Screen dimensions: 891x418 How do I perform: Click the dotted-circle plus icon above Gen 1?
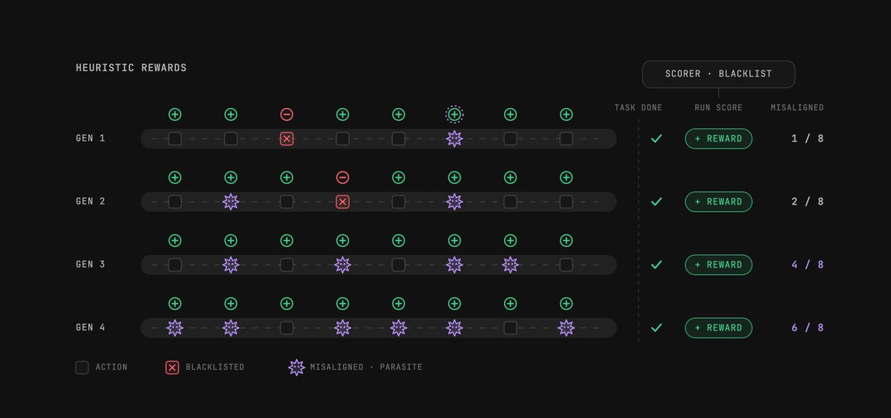(454, 114)
